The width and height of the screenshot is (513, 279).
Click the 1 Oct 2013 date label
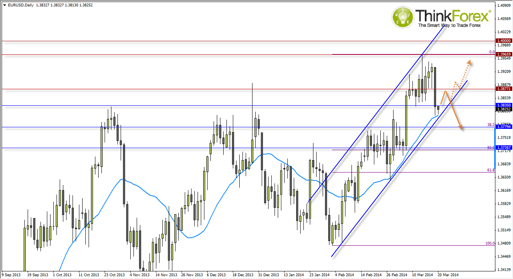(x=62, y=275)
